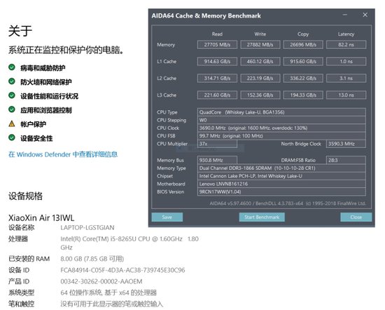Click L1 Cache Copy 915.60 GB/s

(x=303, y=61)
